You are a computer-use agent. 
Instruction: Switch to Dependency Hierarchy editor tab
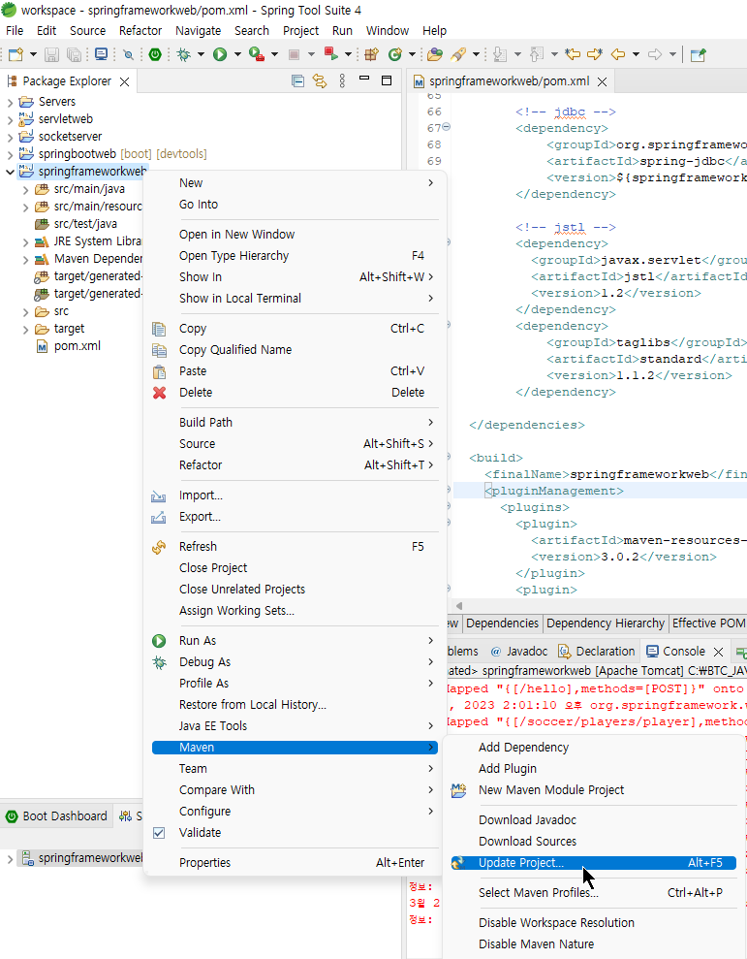[606, 623]
